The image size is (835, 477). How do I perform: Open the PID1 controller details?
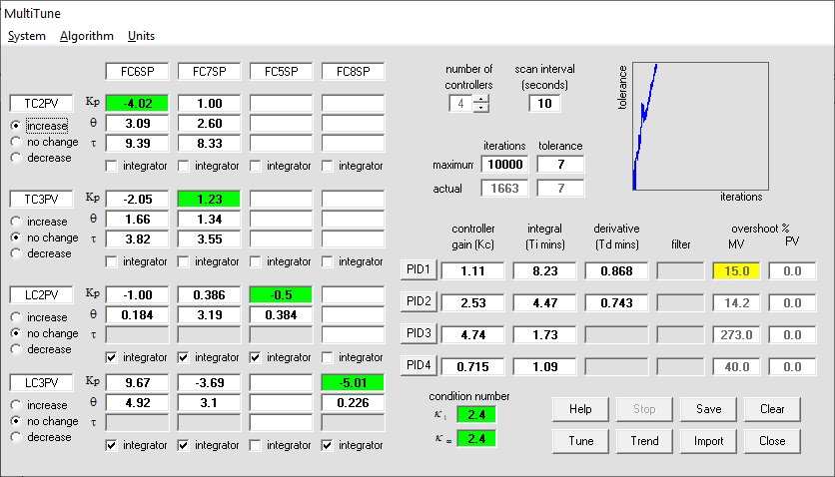[x=417, y=270]
